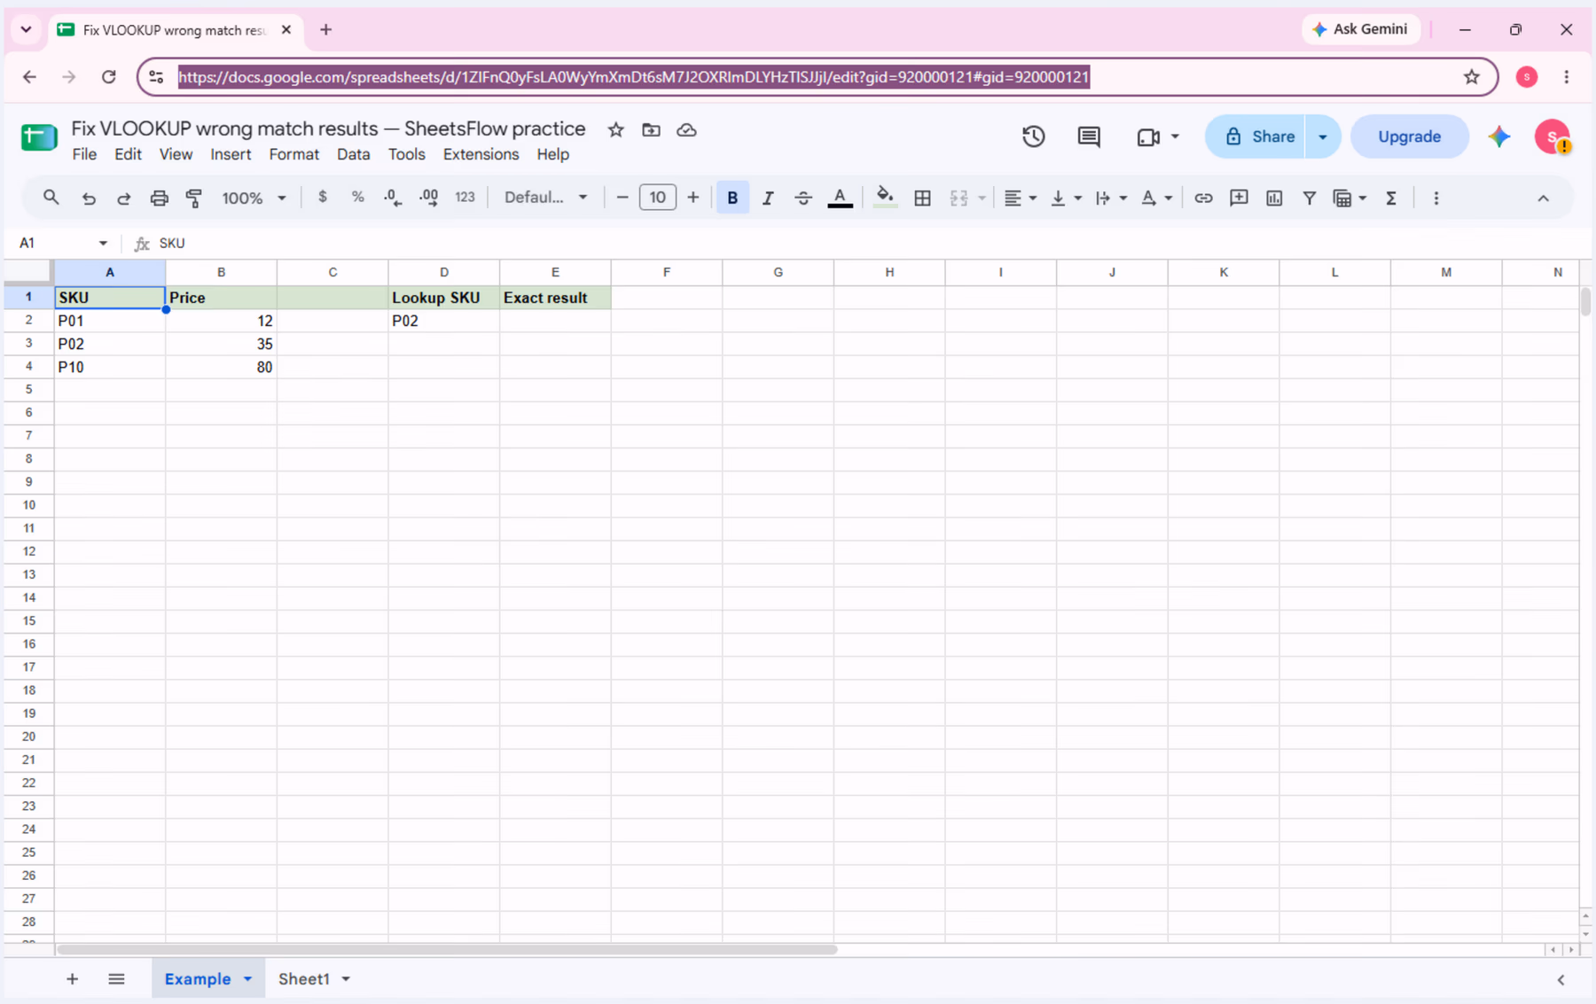Screen dimensions: 1596x1004
Task: Open the functions sigma menu
Action: [1391, 198]
